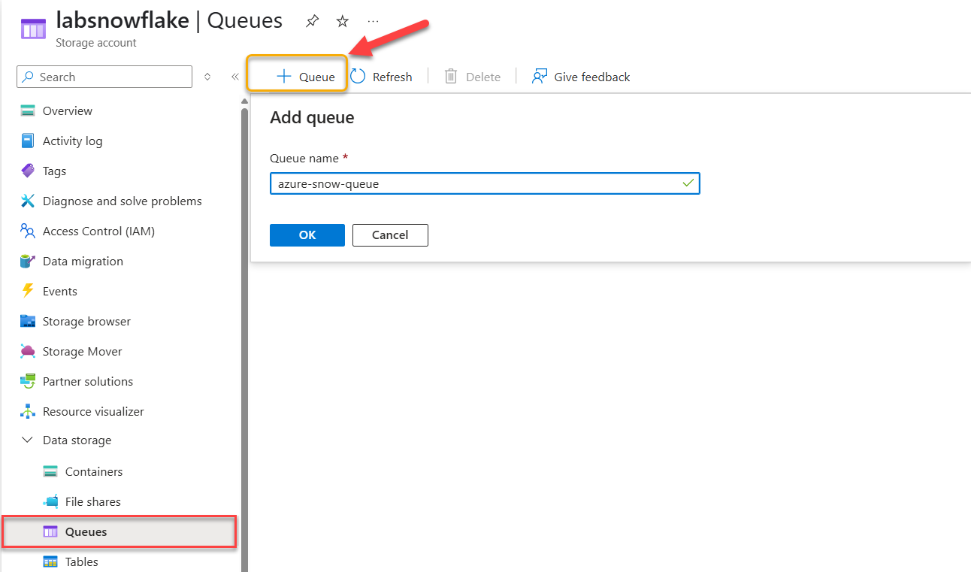
Task: Cancel the Add queue dialog
Action: 390,235
